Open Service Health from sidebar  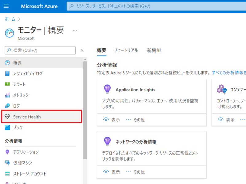coord(42,117)
